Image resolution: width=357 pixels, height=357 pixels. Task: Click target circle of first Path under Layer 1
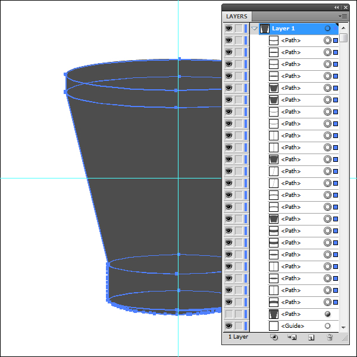coord(327,40)
